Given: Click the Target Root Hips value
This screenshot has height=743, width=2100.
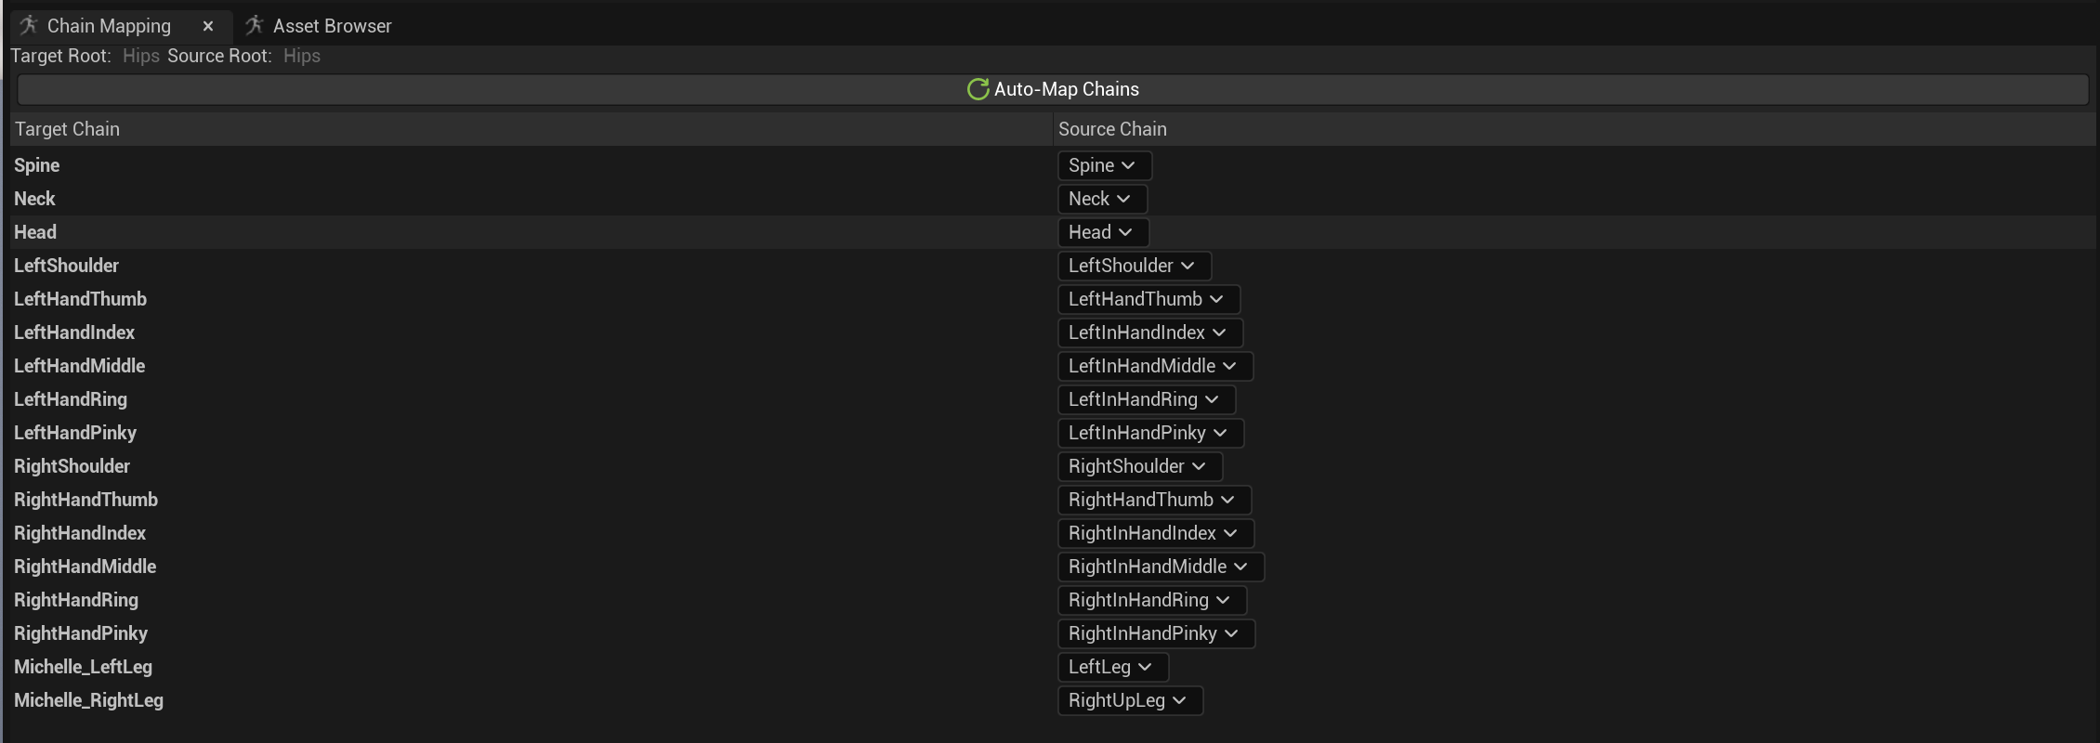Looking at the screenshot, I should pos(141,56).
